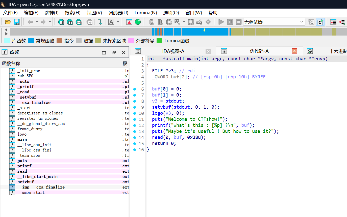This screenshot has width=347, height=217.
Task: Pause the process with the pause button
Action: point(230,22)
